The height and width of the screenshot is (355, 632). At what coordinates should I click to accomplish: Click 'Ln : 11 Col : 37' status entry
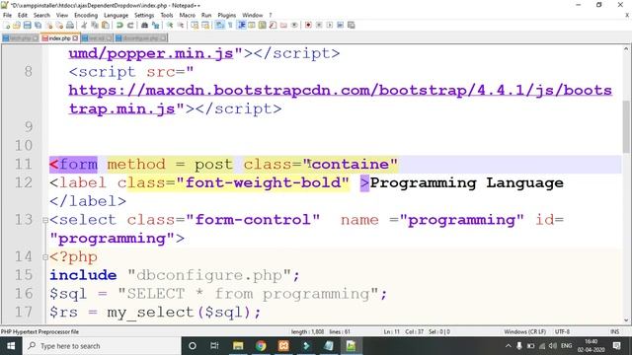(403, 331)
